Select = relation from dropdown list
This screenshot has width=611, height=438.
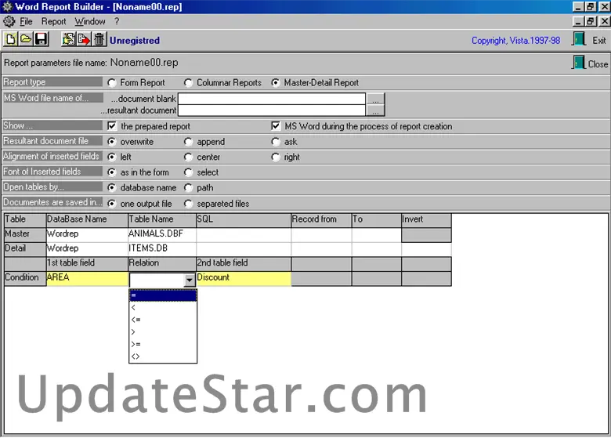163,295
